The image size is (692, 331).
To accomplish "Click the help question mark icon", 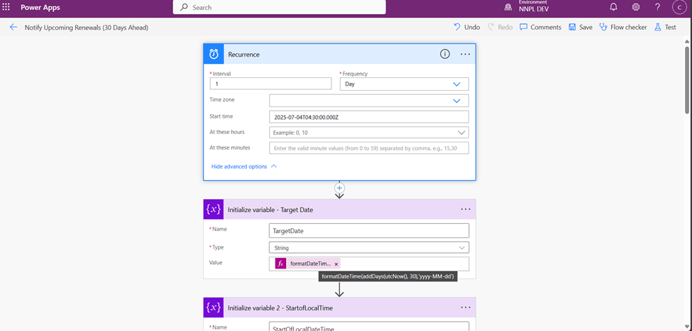I will point(658,7).
